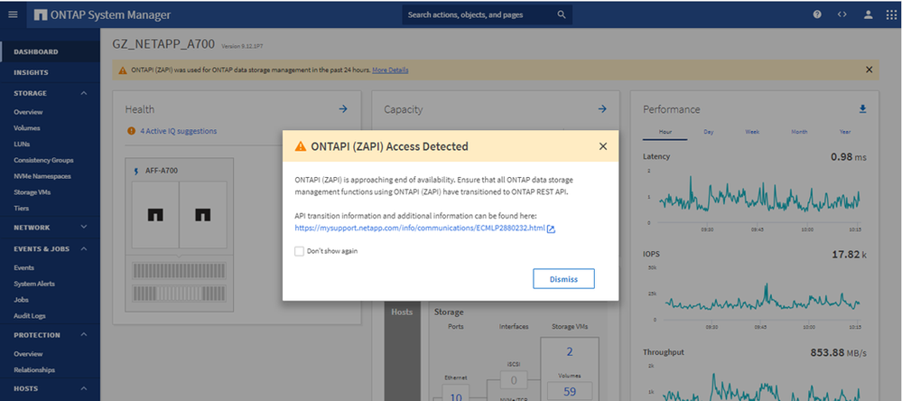Viewport: 902px width, 401px height.
Task: Collapse the Storage sidebar section
Action: (x=84, y=93)
